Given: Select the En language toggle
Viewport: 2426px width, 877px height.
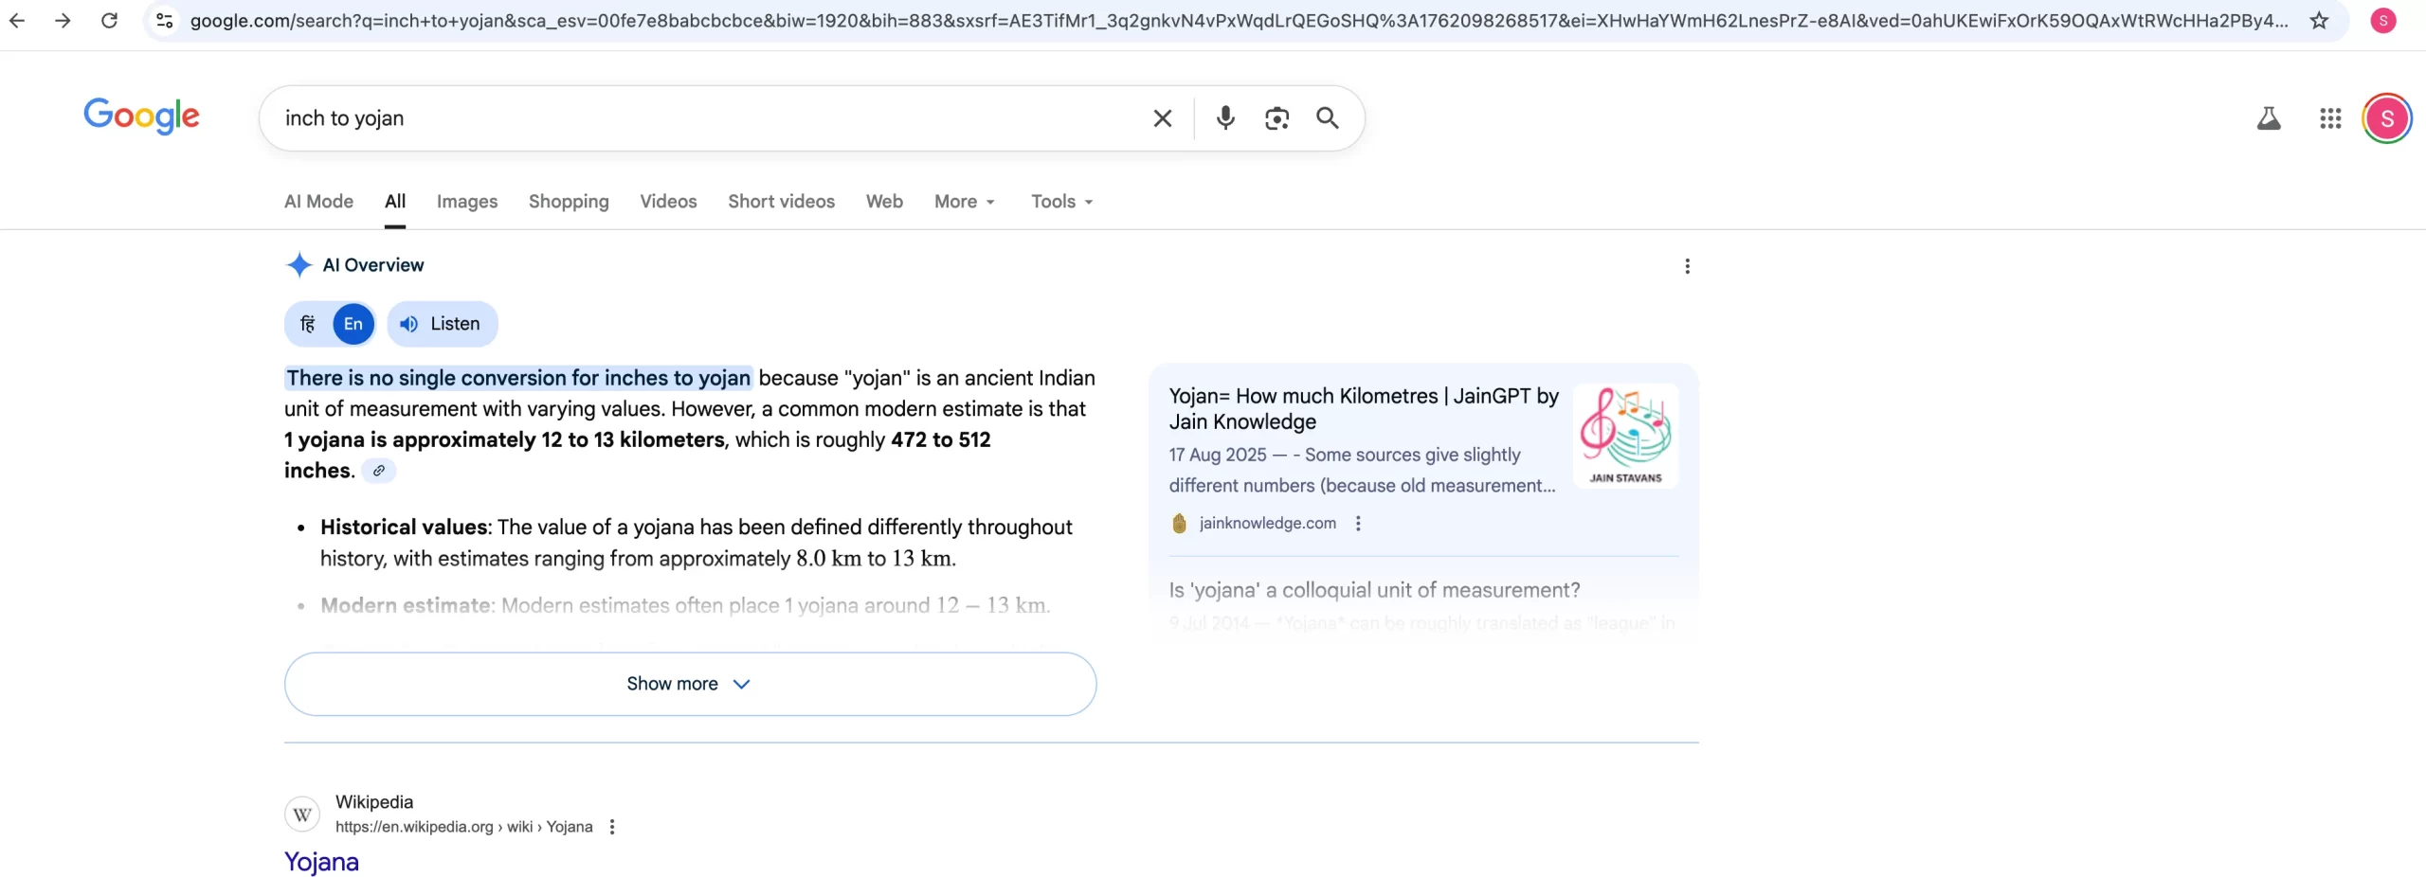Looking at the screenshot, I should click(353, 324).
